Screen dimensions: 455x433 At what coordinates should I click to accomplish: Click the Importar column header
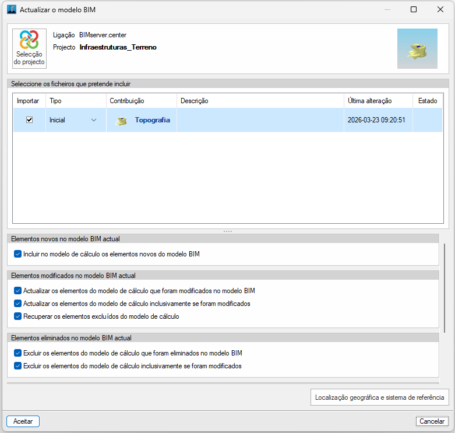[28, 101]
